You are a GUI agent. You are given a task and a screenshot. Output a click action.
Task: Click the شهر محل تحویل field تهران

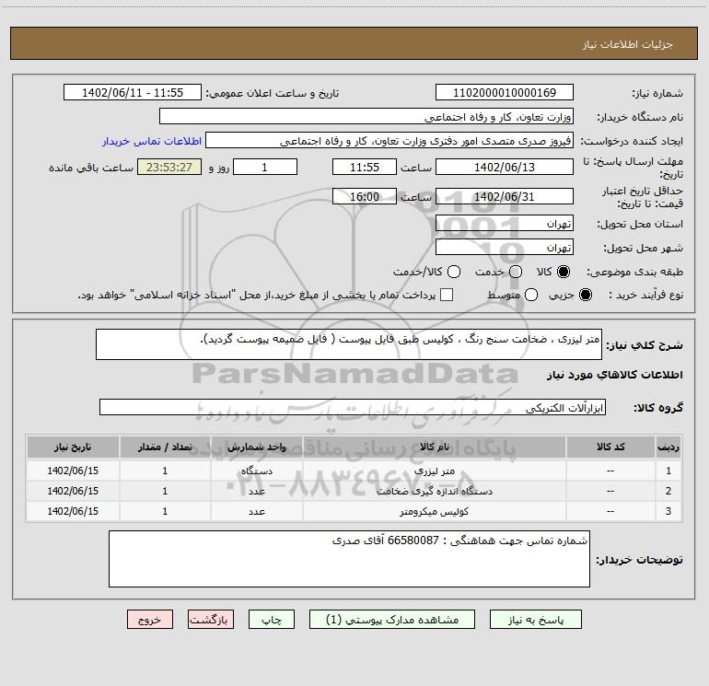[x=505, y=248]
